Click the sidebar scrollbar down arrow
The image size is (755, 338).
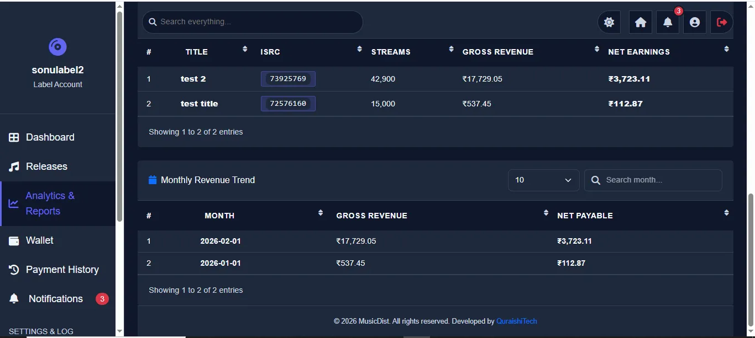pos(119,331)
